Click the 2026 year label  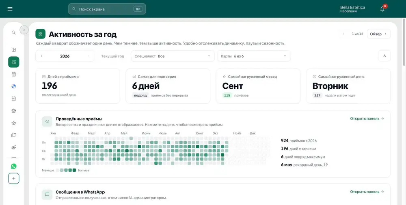coord(65,56)
